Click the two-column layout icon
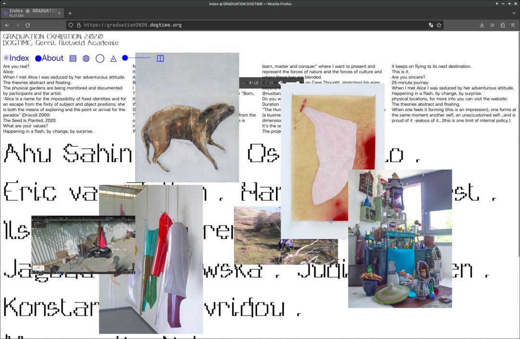This screenshot has height=339, width=520. click(160, 58)
